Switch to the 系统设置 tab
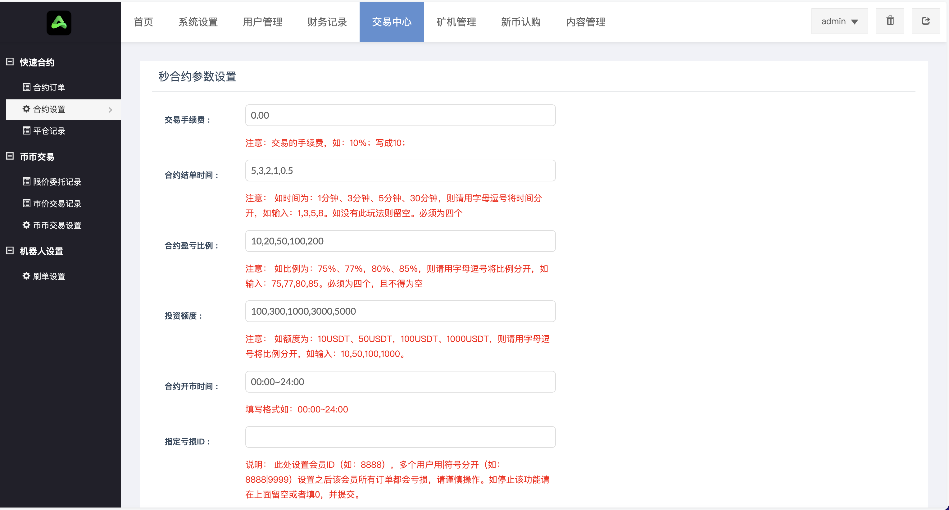The height and width of the screenshot is (510, 949). click(x=198, y=22)
